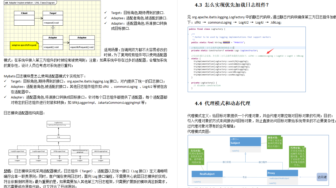336x188 pixels.
Task: Click the 接口程序 label in proxy diagram
Action: tap(263, 162)
